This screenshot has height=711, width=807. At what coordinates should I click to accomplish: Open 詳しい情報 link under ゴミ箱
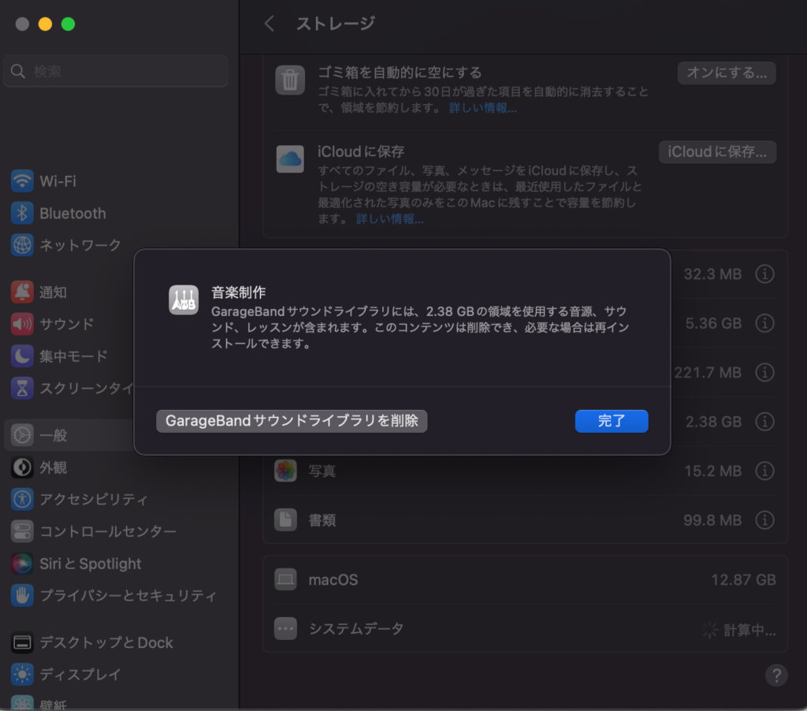[x=483, y=108]
